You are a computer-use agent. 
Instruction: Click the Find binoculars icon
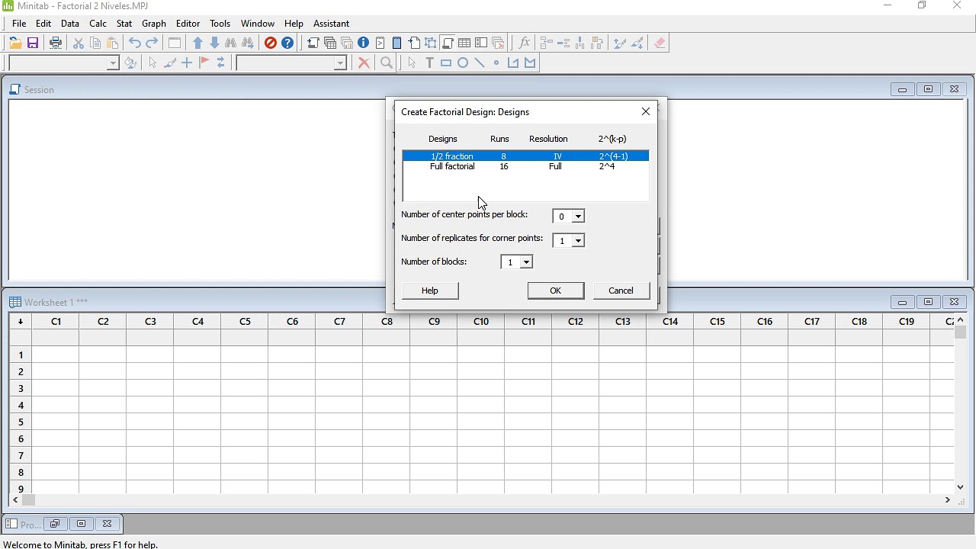tap(231, 43)
